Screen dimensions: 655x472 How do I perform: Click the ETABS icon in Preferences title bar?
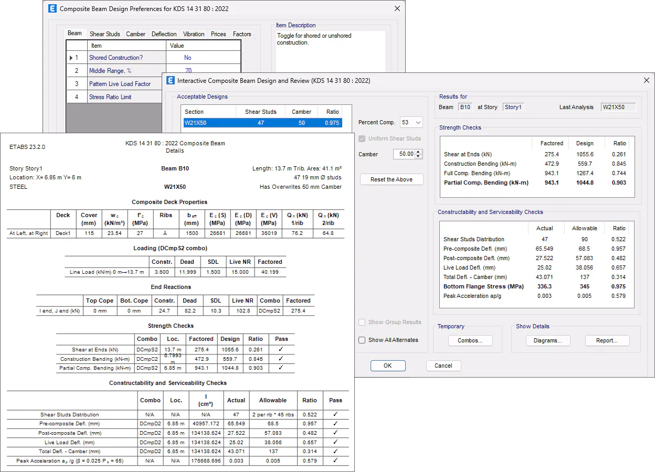(52, 8)
